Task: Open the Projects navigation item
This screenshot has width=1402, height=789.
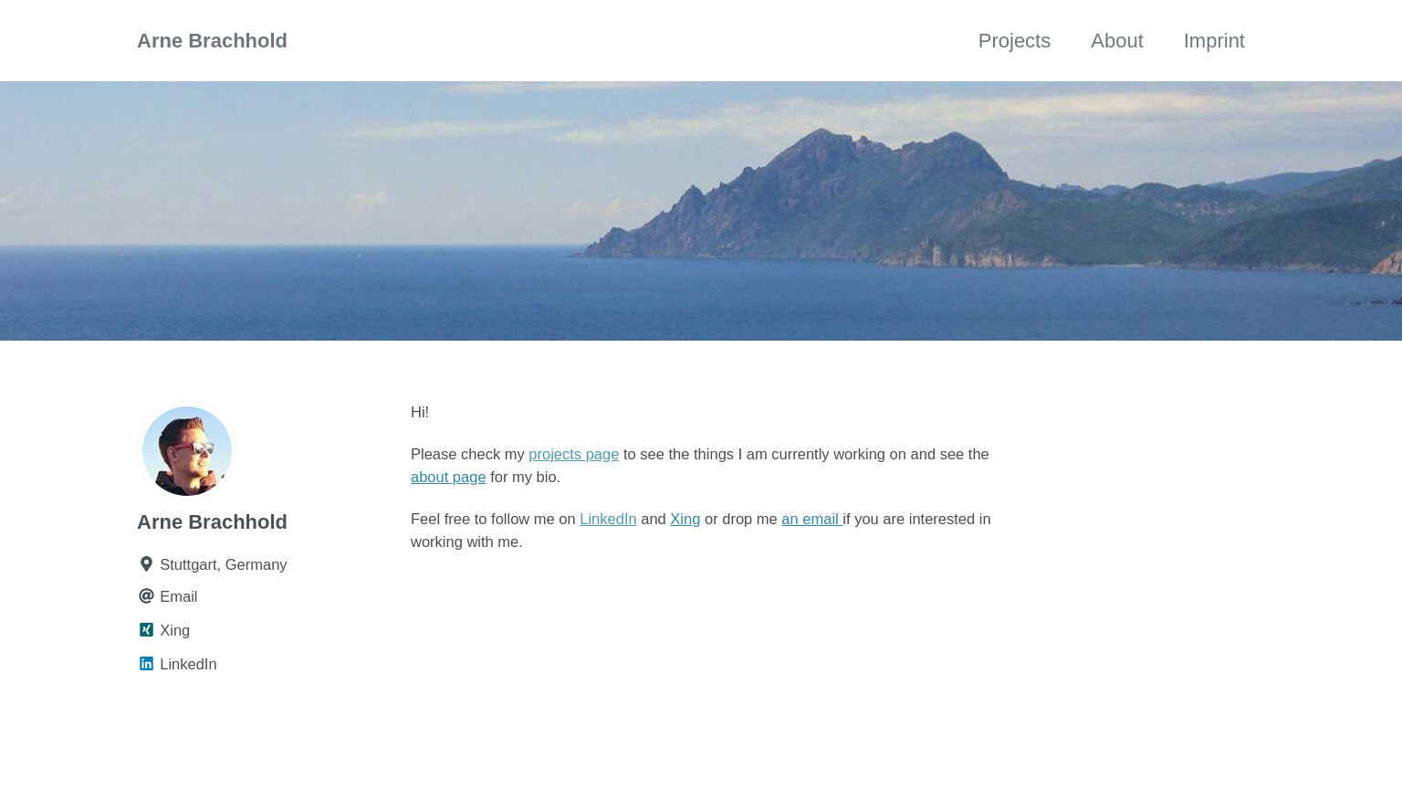Action: [1014, 41]
